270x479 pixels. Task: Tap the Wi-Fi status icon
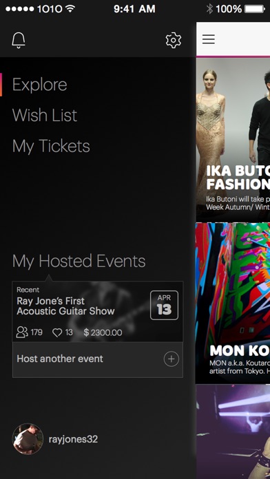(x=71, y=8)
